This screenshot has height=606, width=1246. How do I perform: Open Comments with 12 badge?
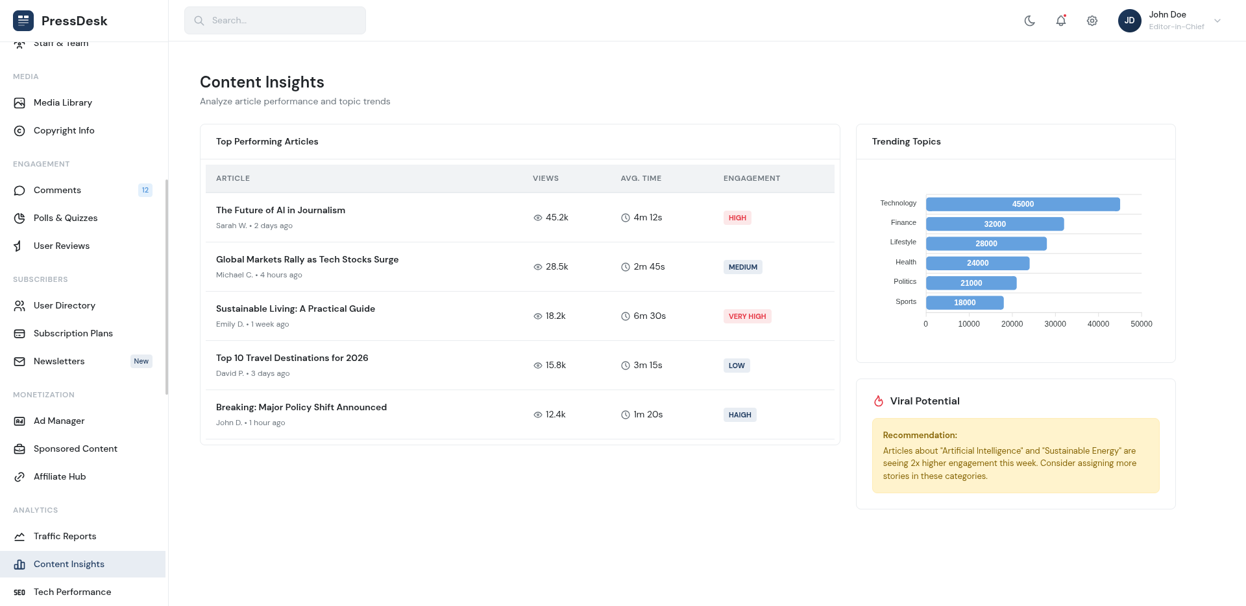coord(57,191)
